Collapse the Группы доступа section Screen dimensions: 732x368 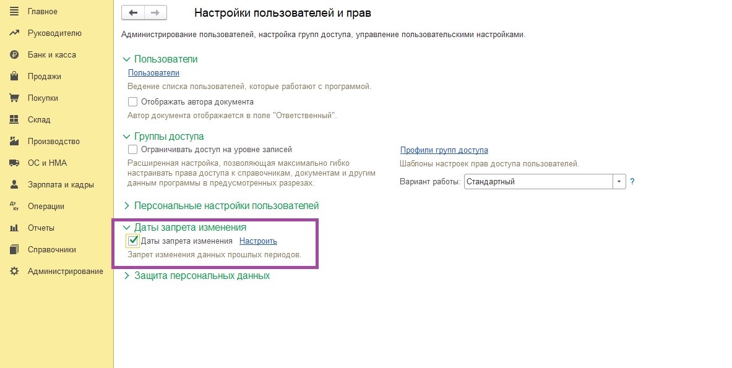point(126,137)
